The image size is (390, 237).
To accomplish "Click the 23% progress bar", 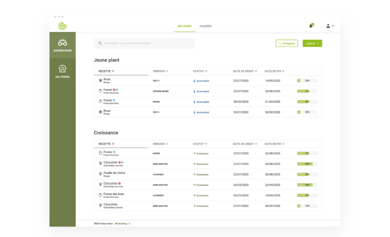I will 307,81.
